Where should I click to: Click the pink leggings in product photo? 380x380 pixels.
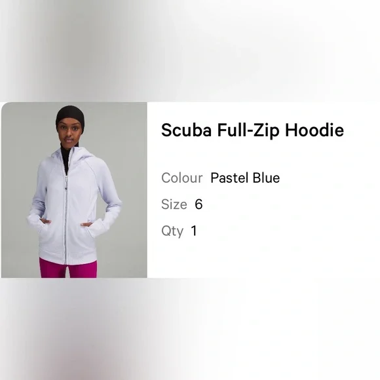click(68, 268)
